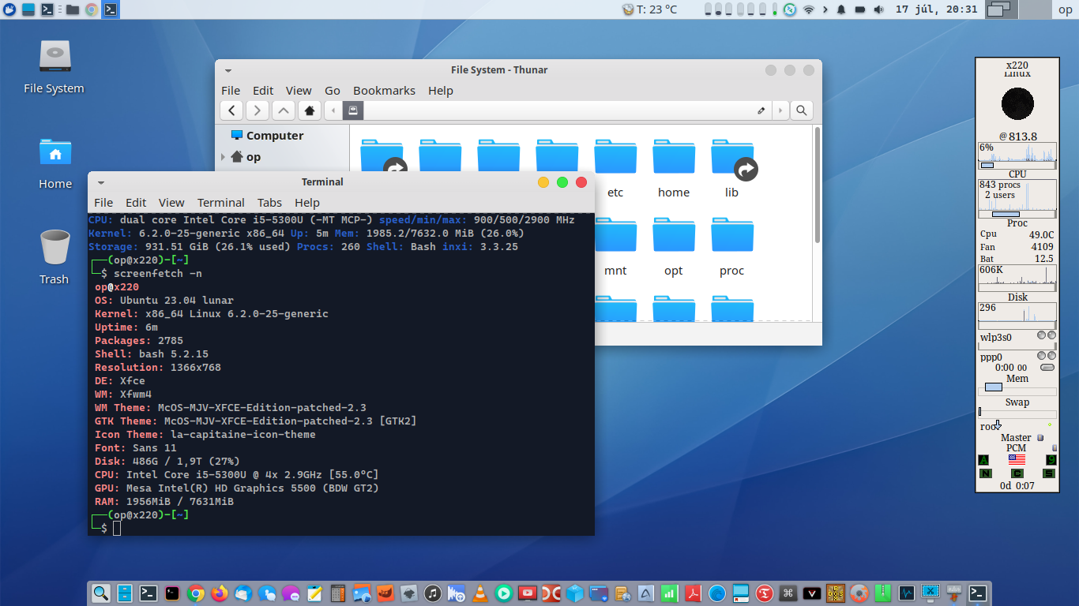Select the 'opt' folder in Thunar
The image size is (1079, 606).
pyautogui.click(x=674, y=248)
